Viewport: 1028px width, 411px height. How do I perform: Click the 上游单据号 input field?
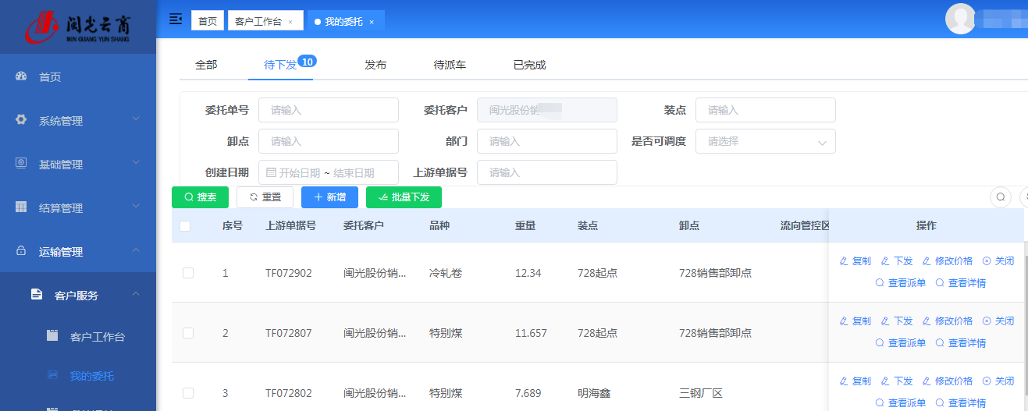[546, 172]
